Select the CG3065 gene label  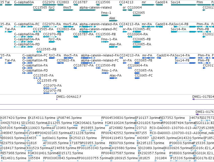point(139,13)
